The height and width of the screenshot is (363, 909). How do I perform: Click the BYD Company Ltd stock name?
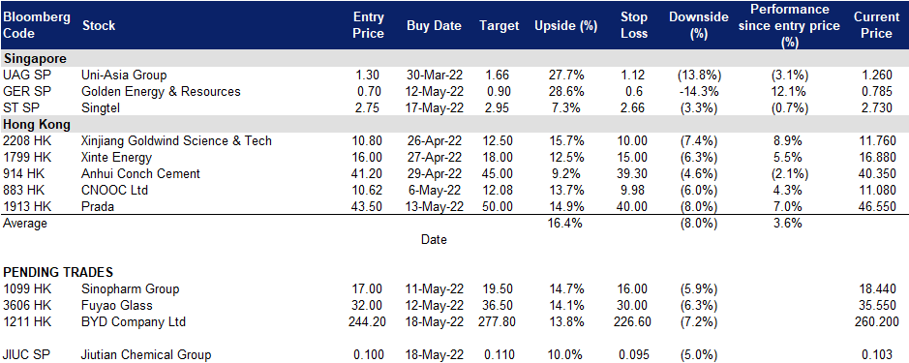tap(134, 321)
